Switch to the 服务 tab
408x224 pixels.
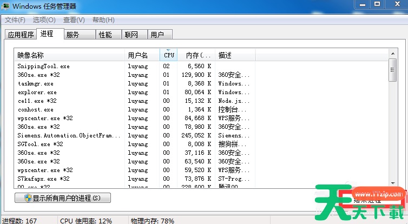point(80,35)
